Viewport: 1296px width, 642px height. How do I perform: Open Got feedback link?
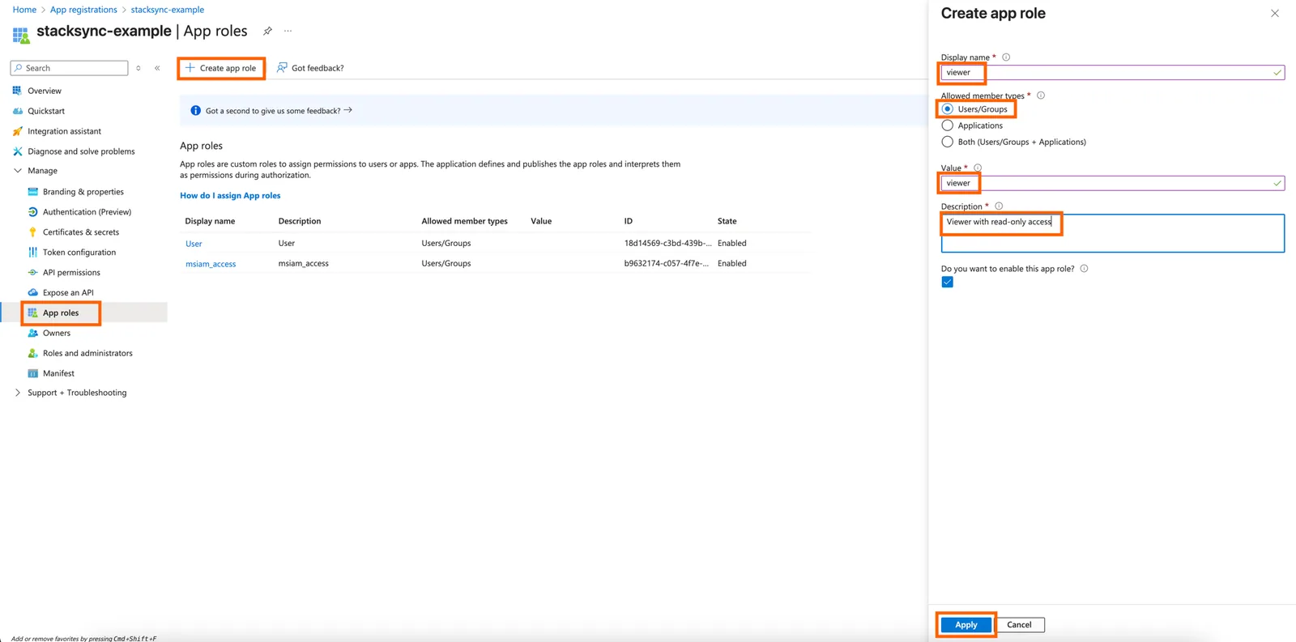[x=310, y=68]
